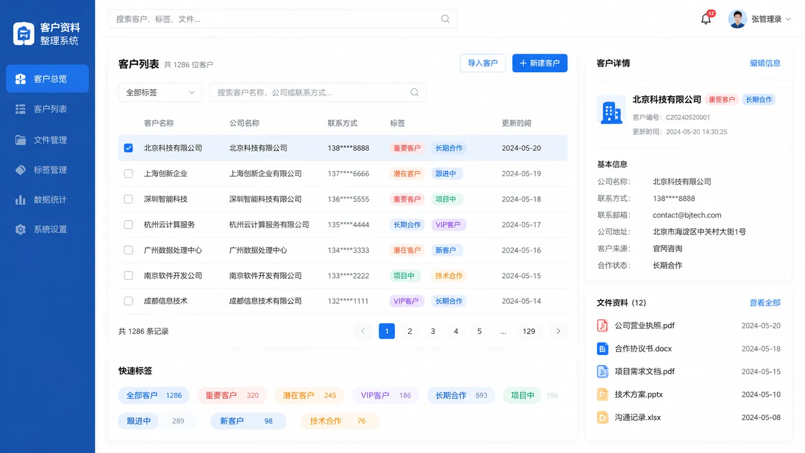
Task: Open 标签管理 in the sidebar
Action: pos(47,170)
